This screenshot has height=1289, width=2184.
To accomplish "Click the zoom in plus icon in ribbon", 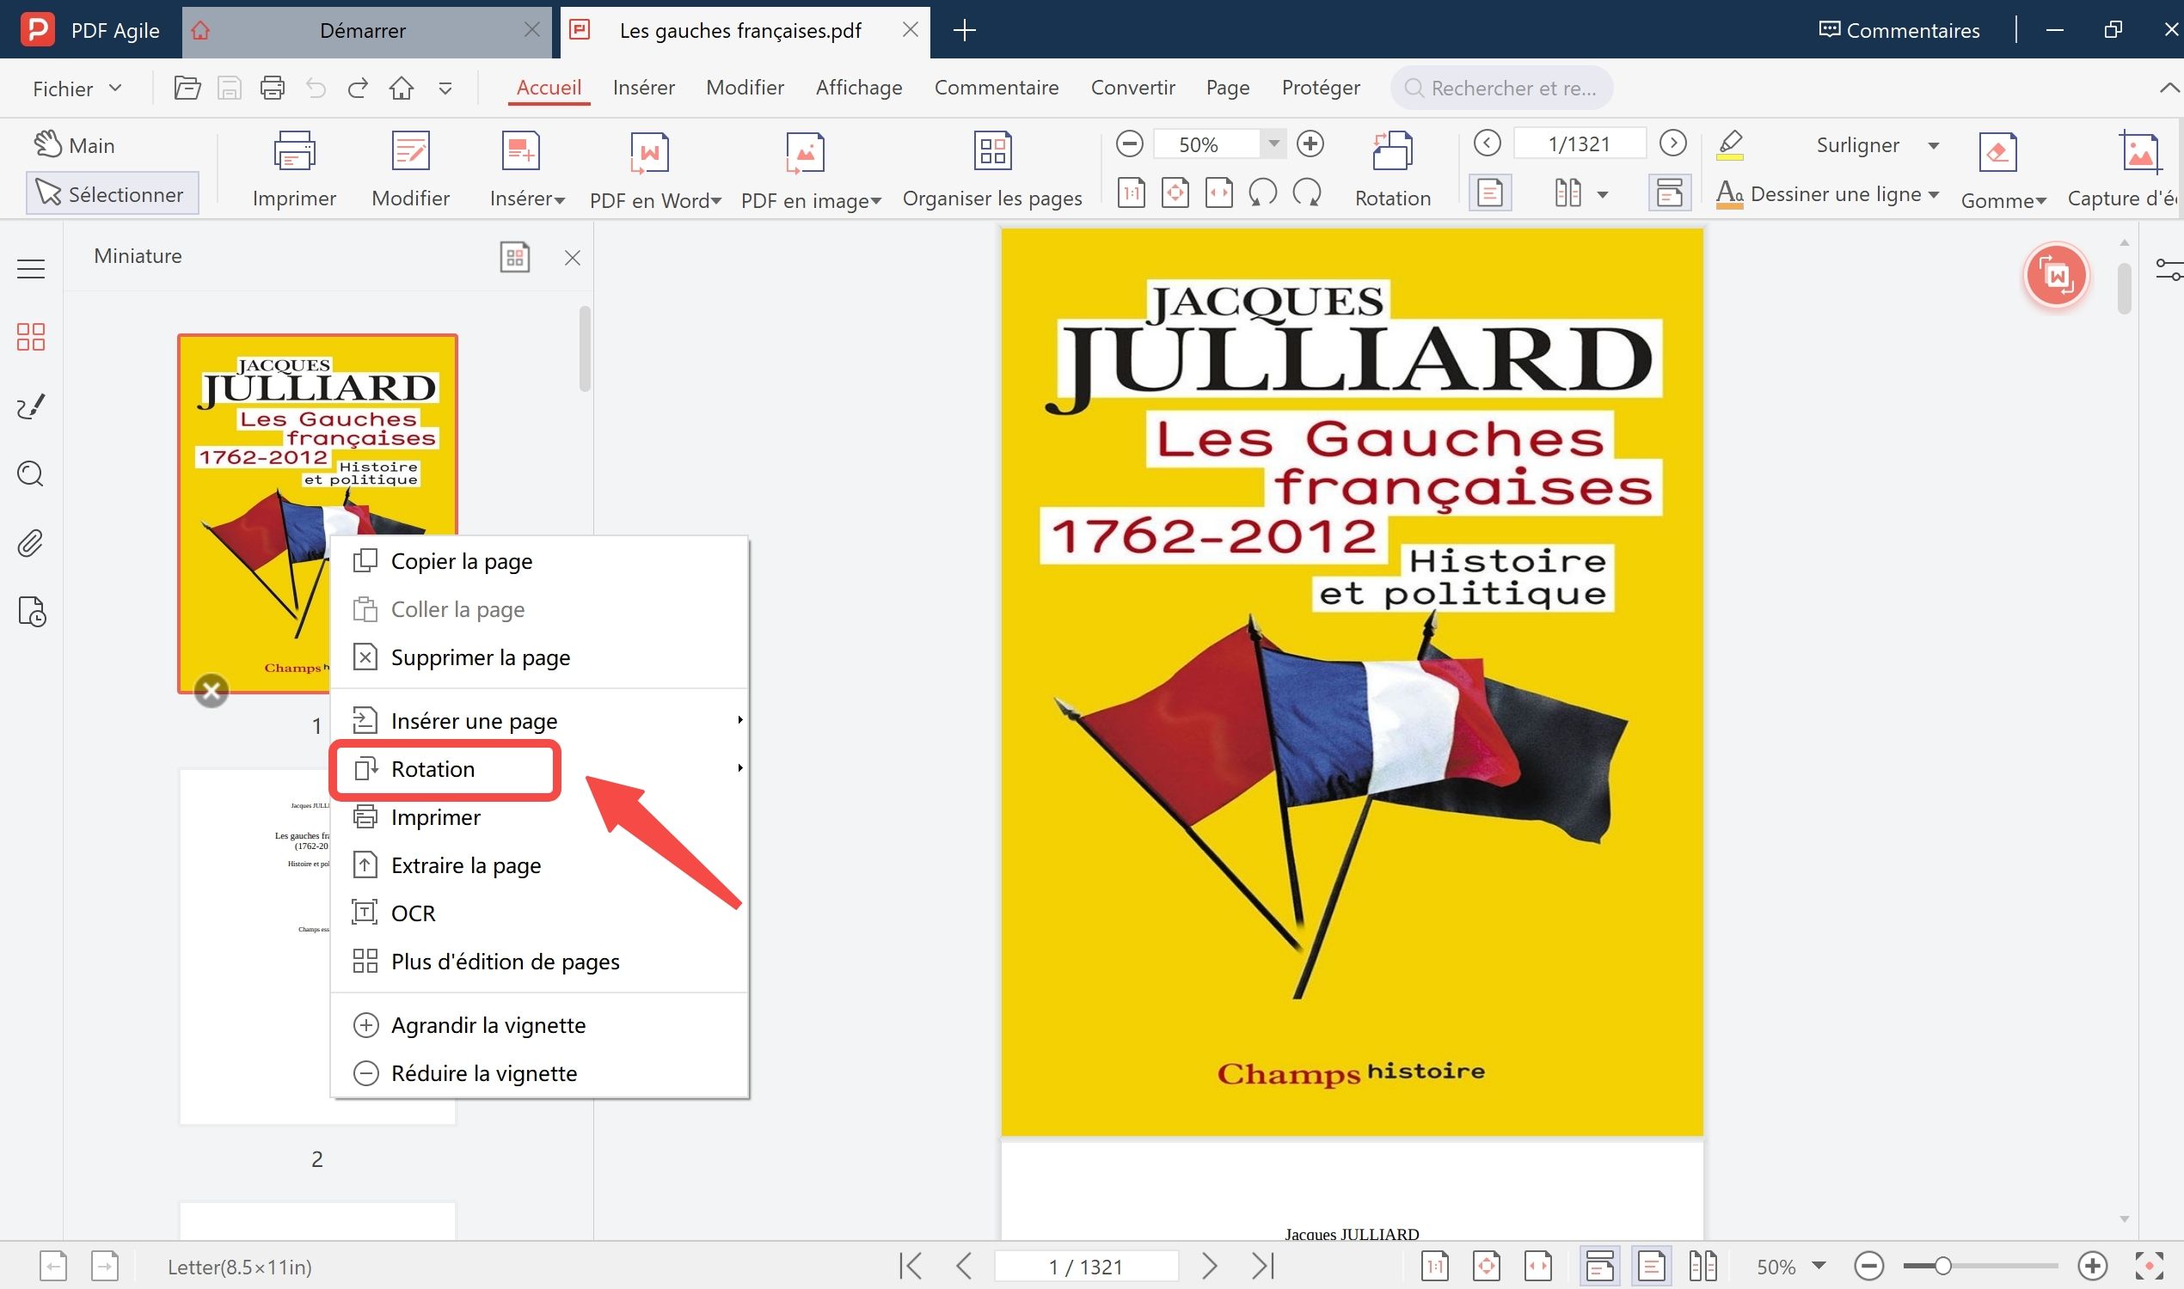I will 1310,144.
